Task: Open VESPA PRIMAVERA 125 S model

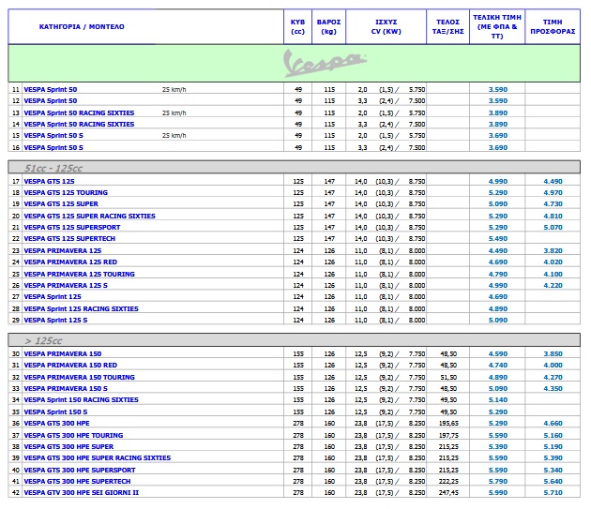Action: click(66, 286)
